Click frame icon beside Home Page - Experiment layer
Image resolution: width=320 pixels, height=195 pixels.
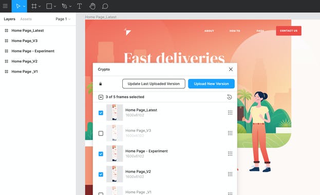[x=7, y=51]
